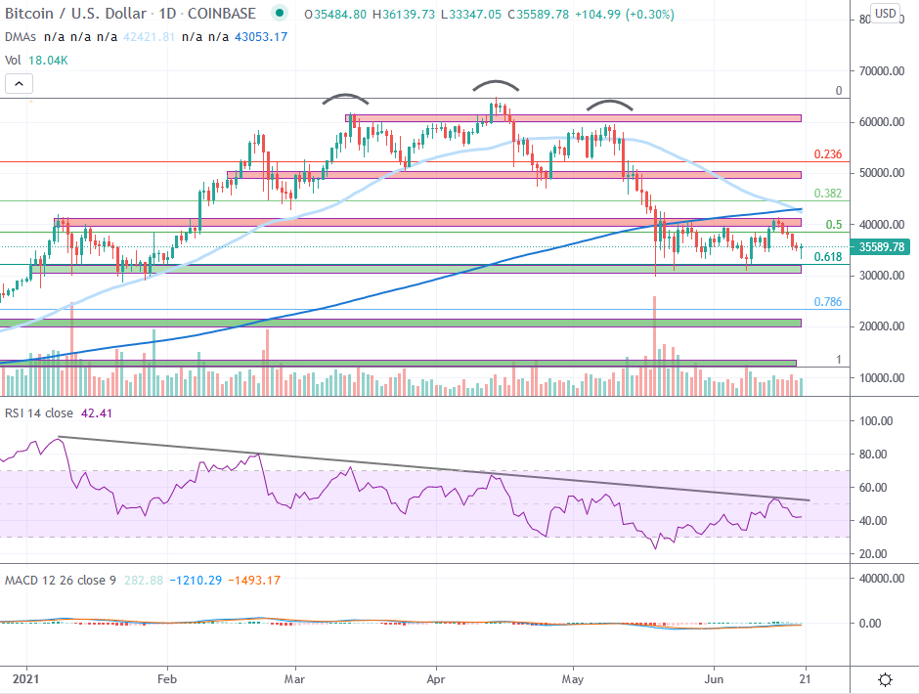Click the left arc drawing above March

pyautogui.click(x=346, y=96)
